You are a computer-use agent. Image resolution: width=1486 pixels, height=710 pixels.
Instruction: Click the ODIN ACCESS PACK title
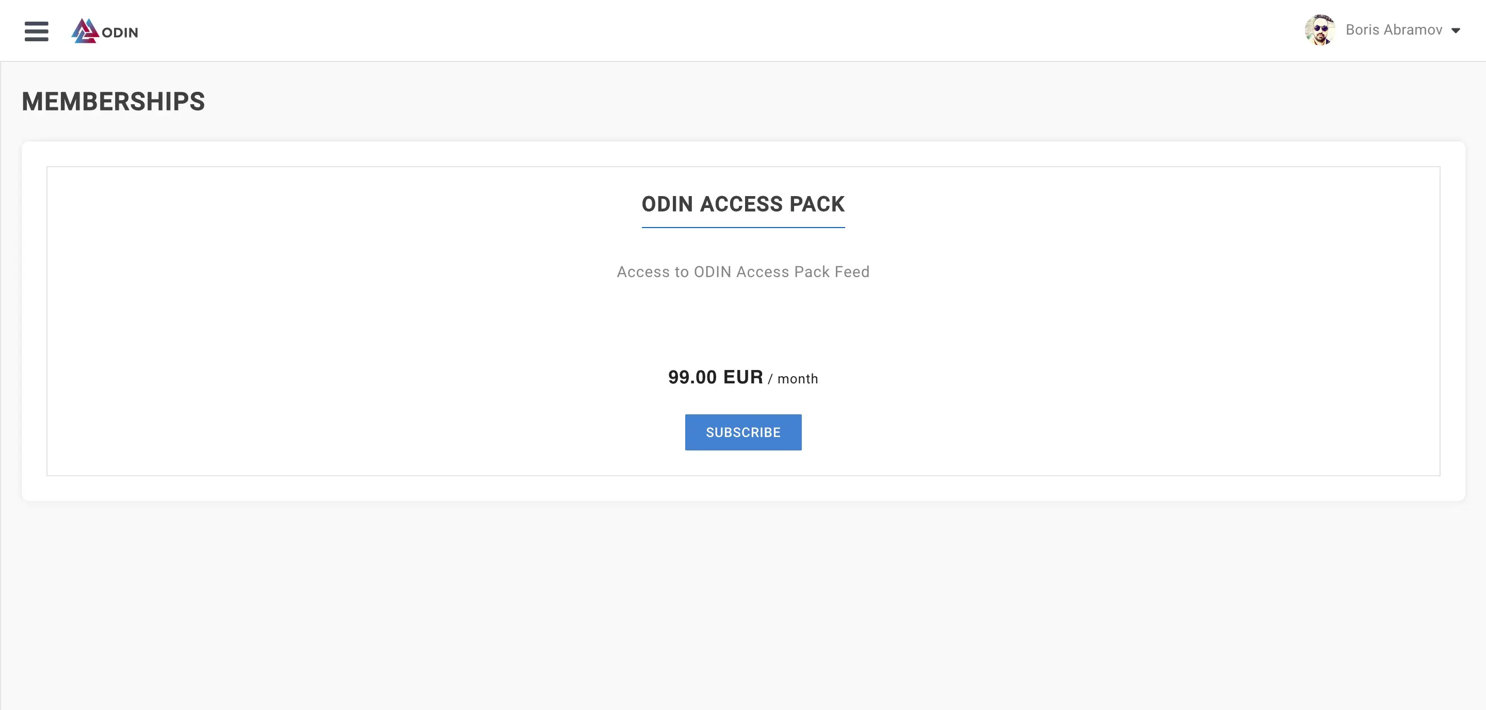[x=743, y=204]
